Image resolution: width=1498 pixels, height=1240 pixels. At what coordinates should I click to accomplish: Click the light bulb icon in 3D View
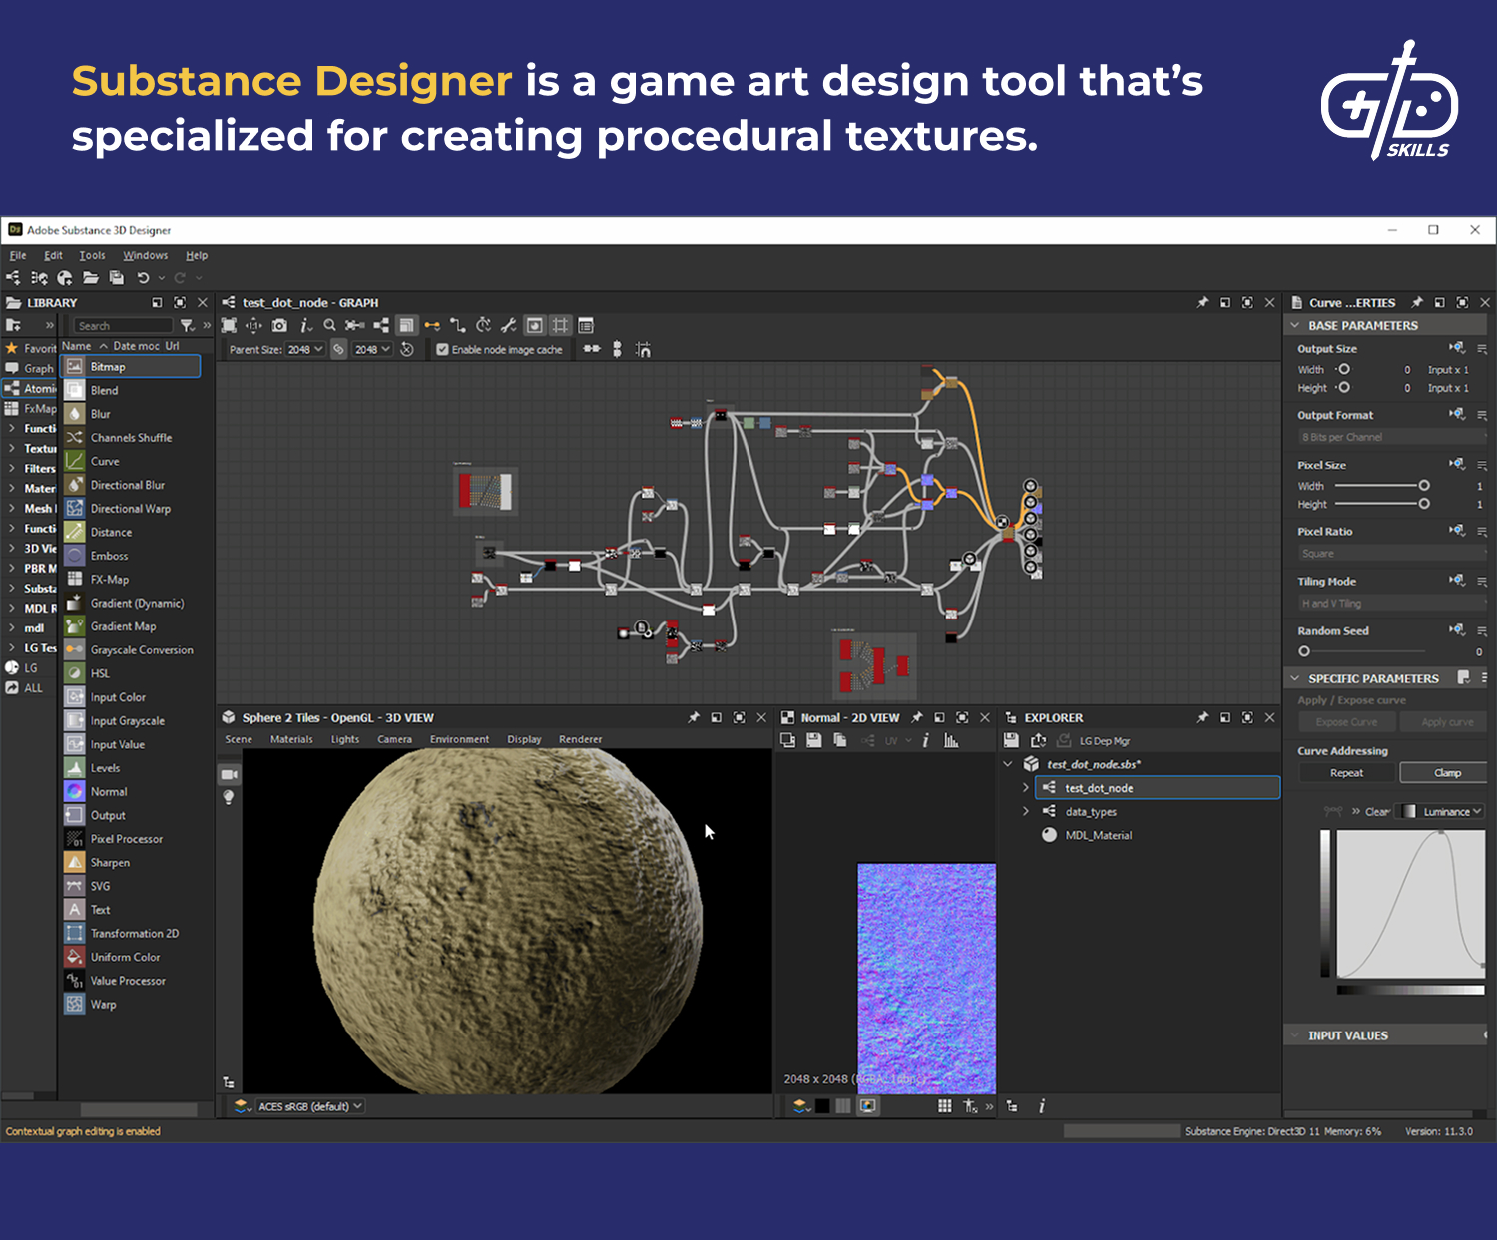pyautogui.click(x=229, y=797)
